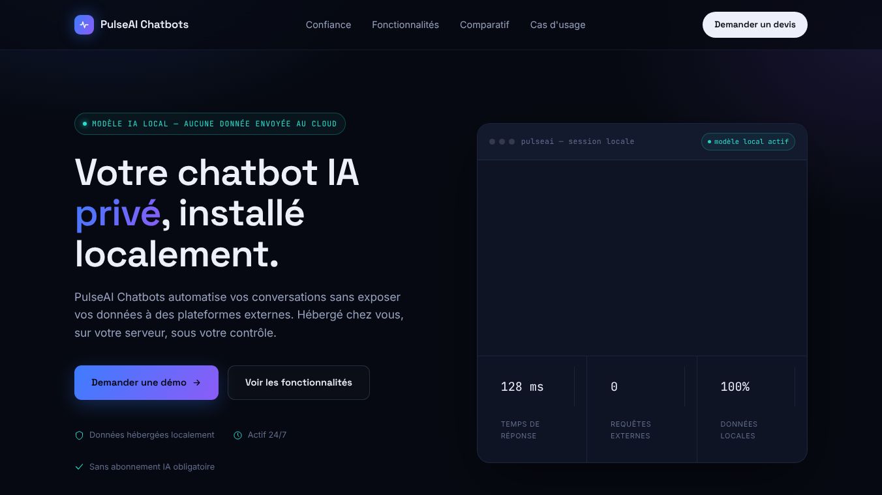The width and height of the screenshot is (882, 495).
Task: Click the 128 ms value
Action: coord(522,387)
